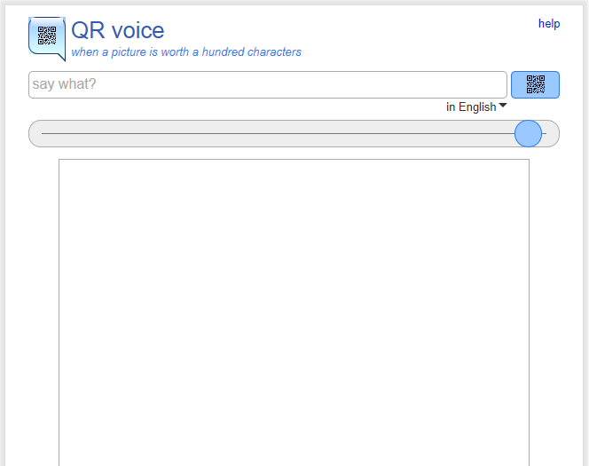Open the language dropdown arrow
The image size is (589, 466).
[x=503, y=106]
